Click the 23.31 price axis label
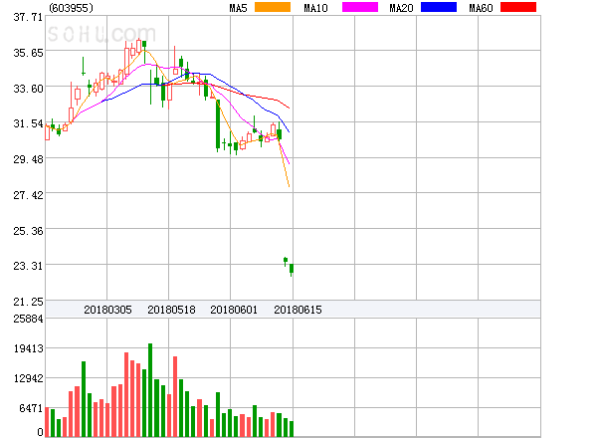The height and width of the screenshot is (438, 597). tap(28, 266)
